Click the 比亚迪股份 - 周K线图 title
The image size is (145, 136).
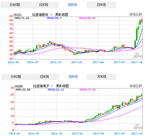tap(50, 15)
